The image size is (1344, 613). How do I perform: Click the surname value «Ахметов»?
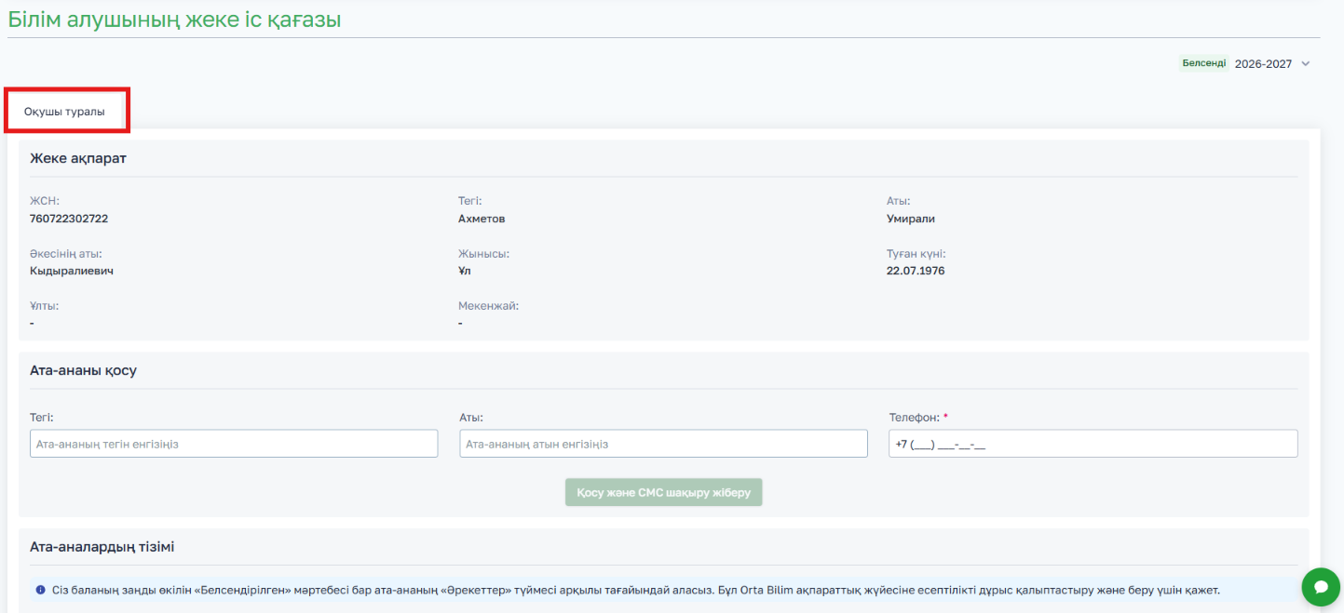pos(482,219)
